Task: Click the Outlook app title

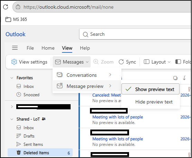Action: pos(16,34)
